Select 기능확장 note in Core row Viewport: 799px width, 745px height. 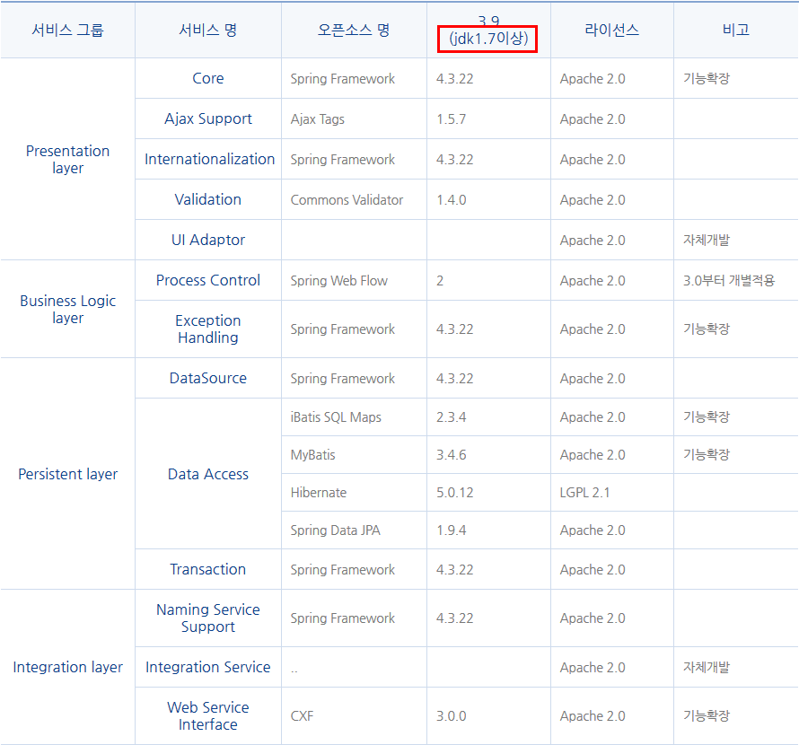click(x=736, y=78)
